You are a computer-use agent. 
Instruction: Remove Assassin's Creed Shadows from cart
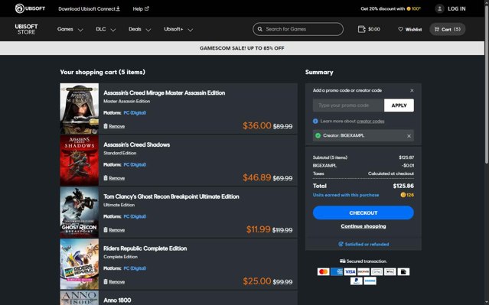(x=114, y=178)
